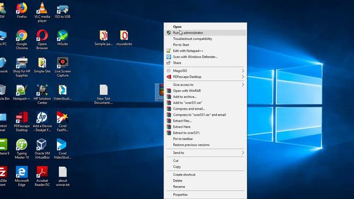Choose Compress and email...
This screenshot has width=354, height=199.
205,109
